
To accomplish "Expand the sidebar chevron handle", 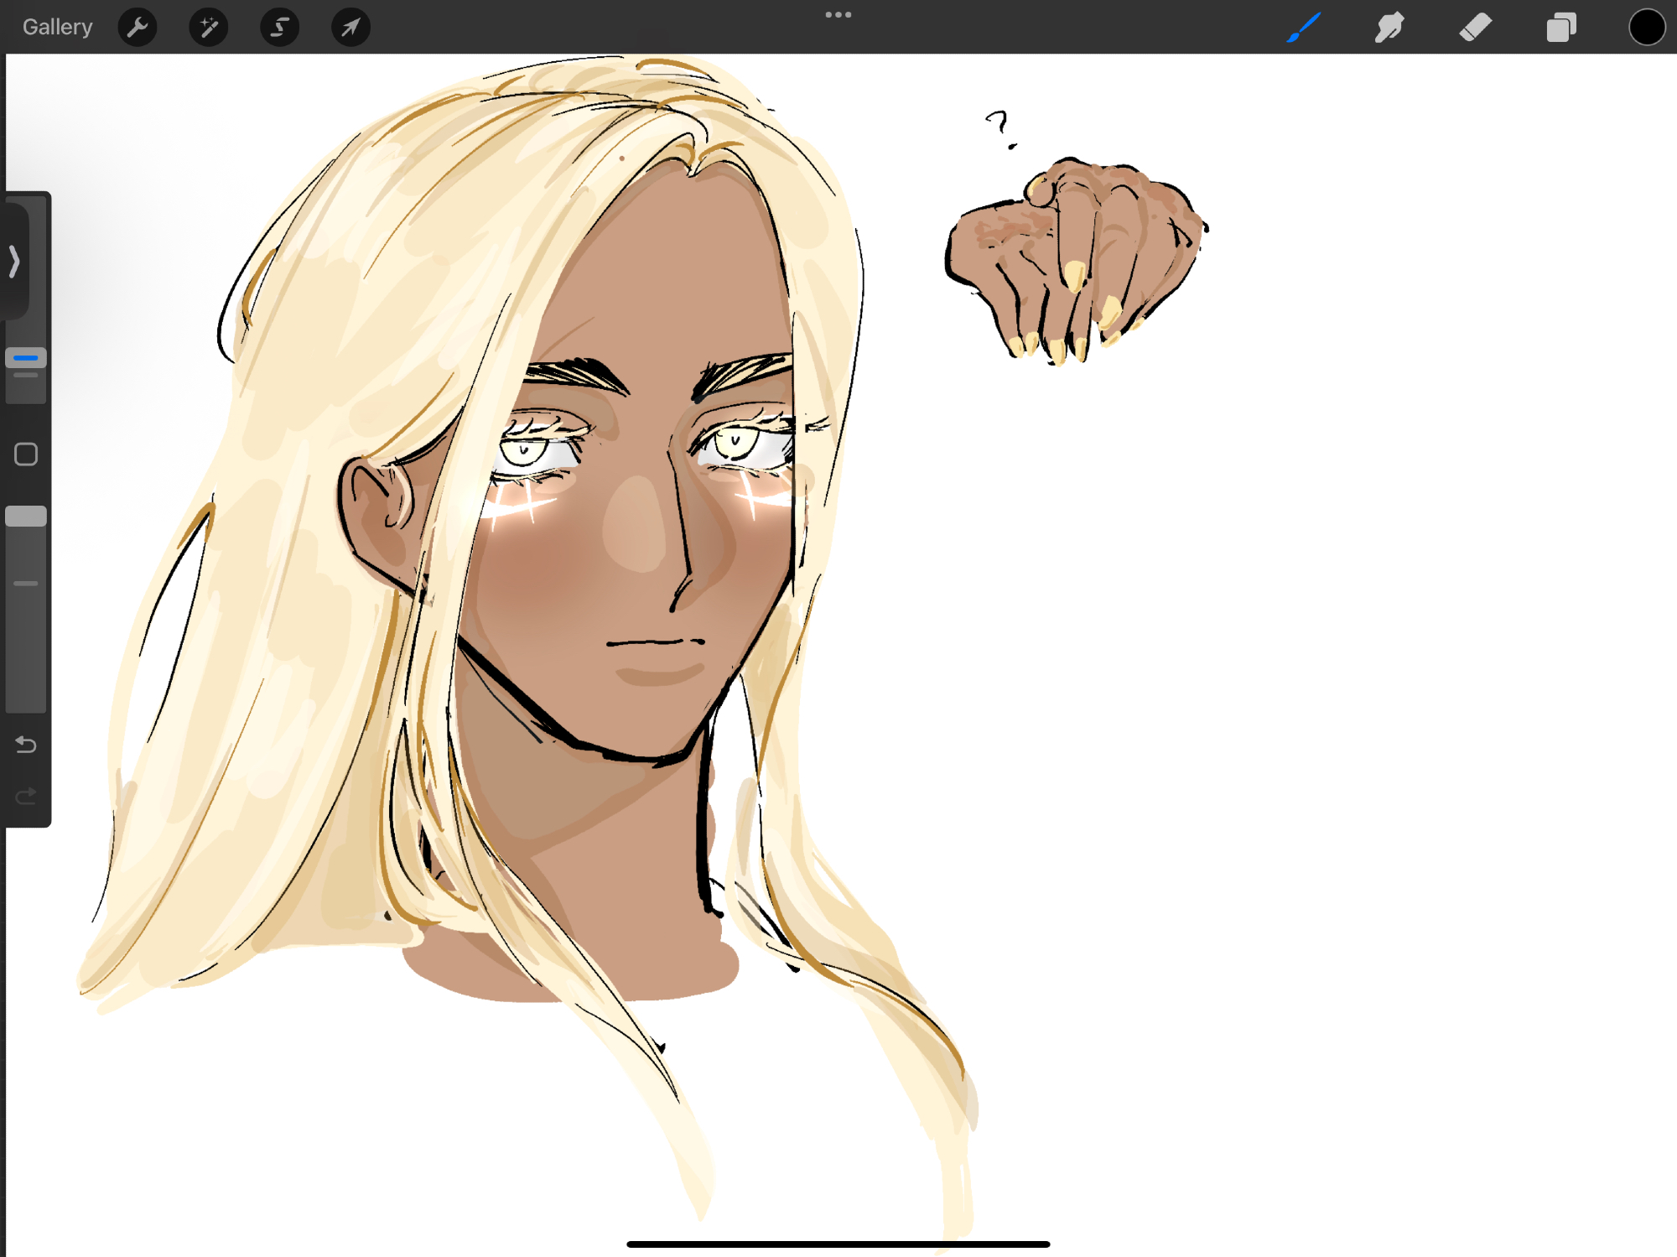I will [14, 262].
